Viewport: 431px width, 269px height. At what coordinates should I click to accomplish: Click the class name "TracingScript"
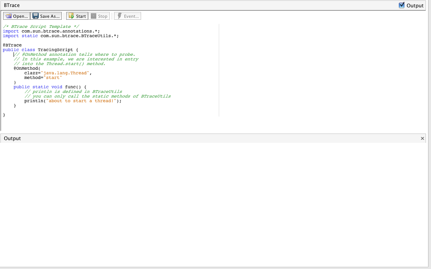55,50
